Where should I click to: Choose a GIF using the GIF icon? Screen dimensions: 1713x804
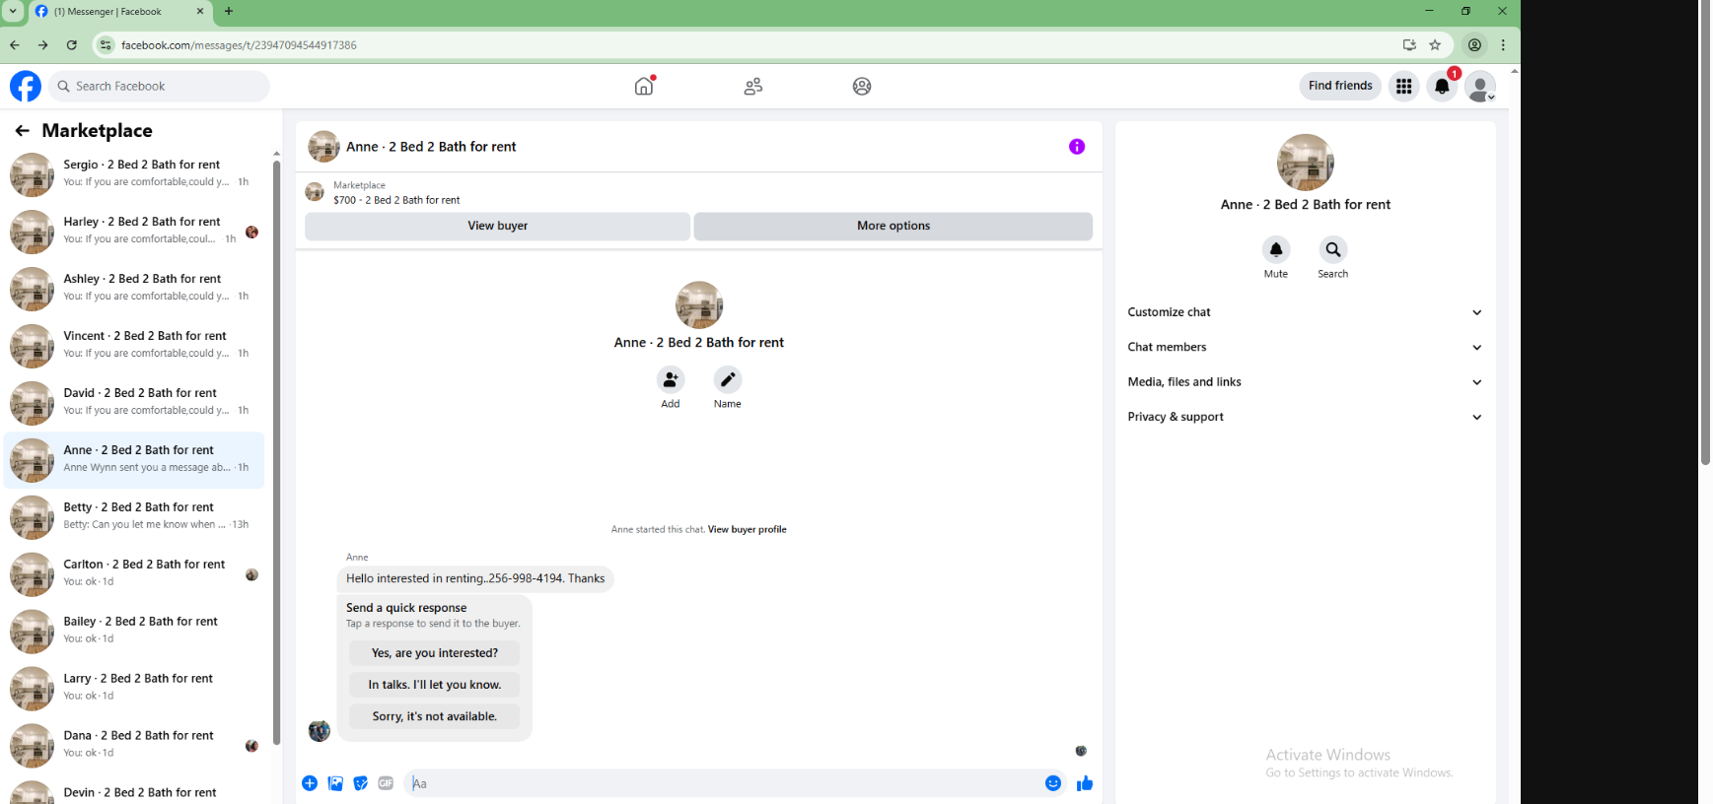pos(386,783)
